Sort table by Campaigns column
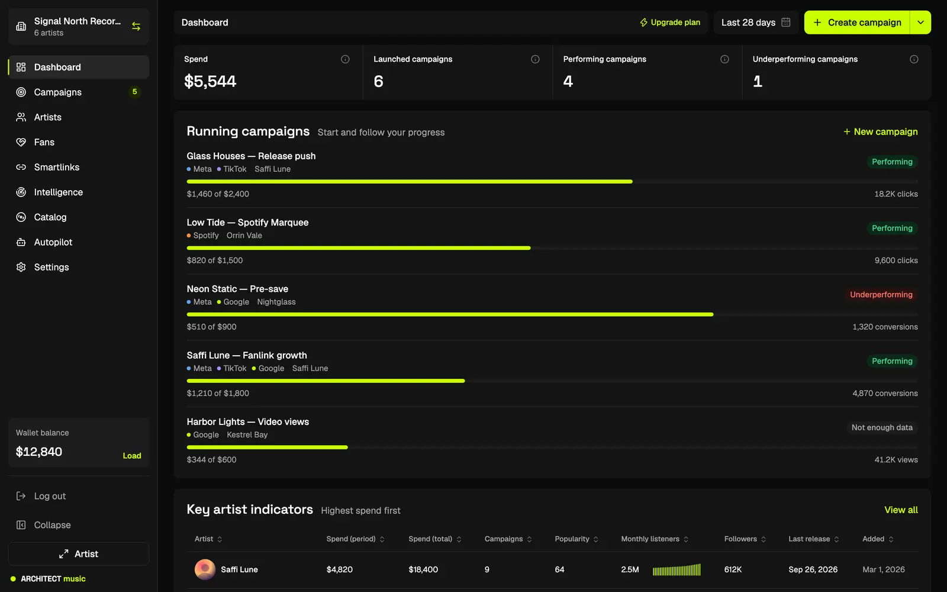Image resolution: width=947 pixels, height=592 pixels. (x=508, y=539)
